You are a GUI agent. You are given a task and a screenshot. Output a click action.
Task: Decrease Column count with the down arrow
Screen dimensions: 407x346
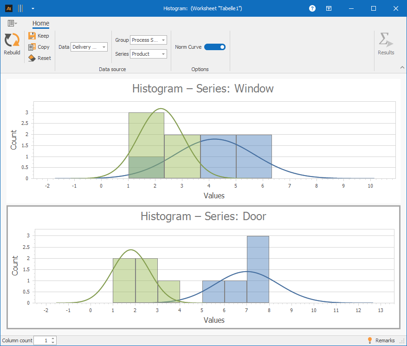click(53, 342)
